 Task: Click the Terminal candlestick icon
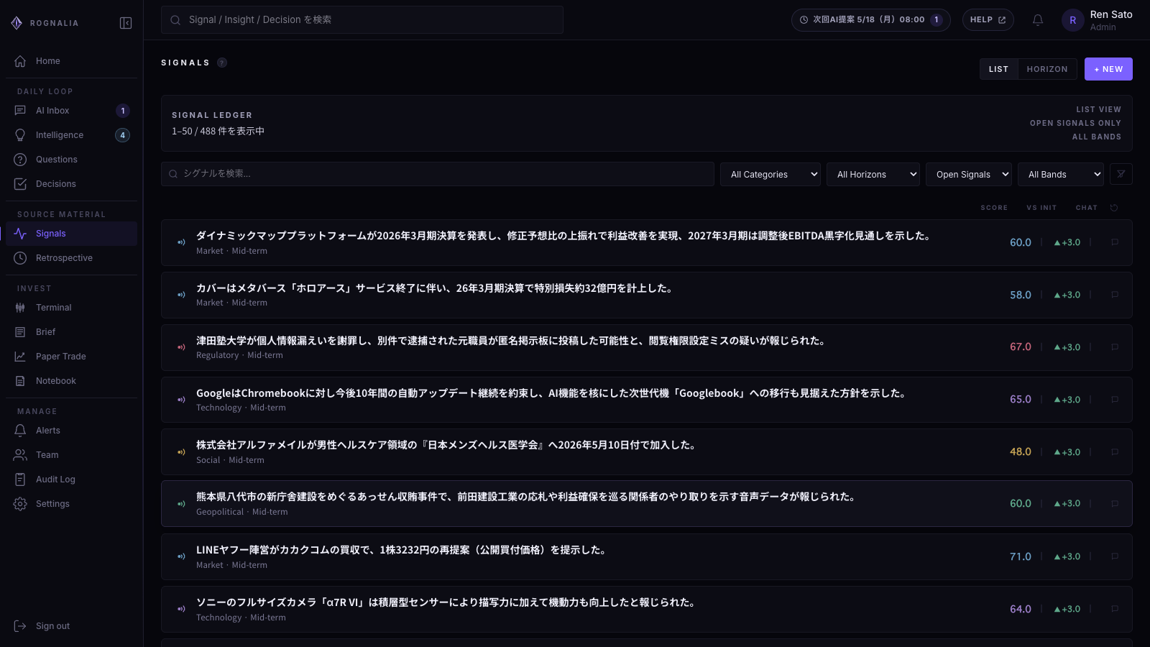pyautogui.click(x=20, y=308)
